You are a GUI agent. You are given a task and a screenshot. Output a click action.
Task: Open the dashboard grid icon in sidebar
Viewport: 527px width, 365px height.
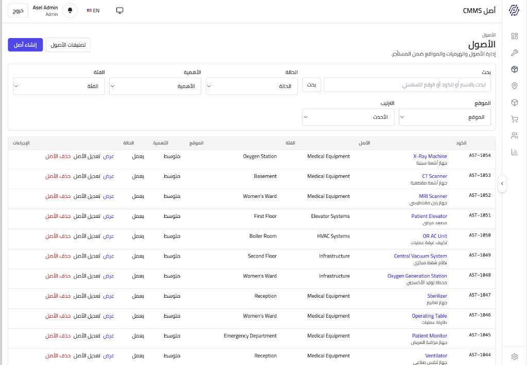514,36
